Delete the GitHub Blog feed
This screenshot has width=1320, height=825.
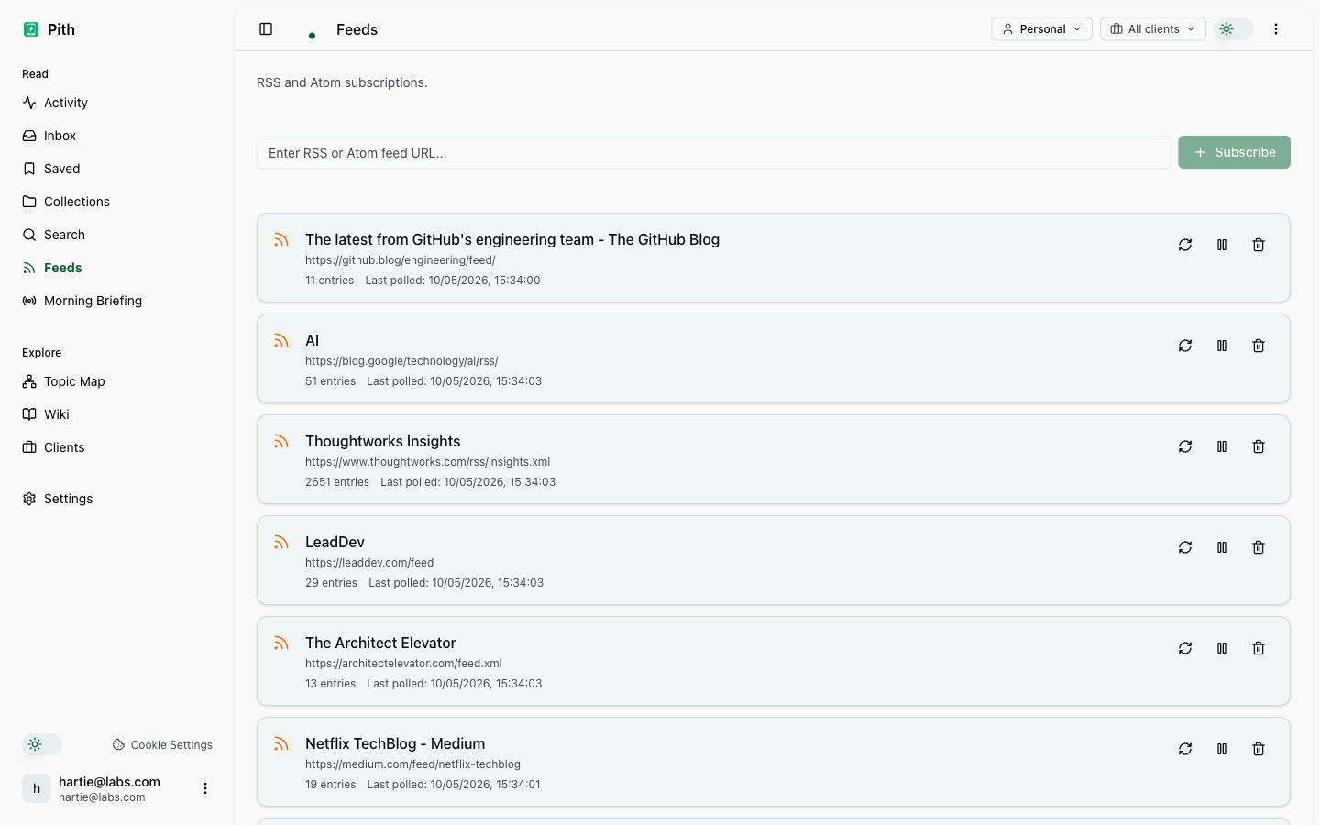point(1259,245)
